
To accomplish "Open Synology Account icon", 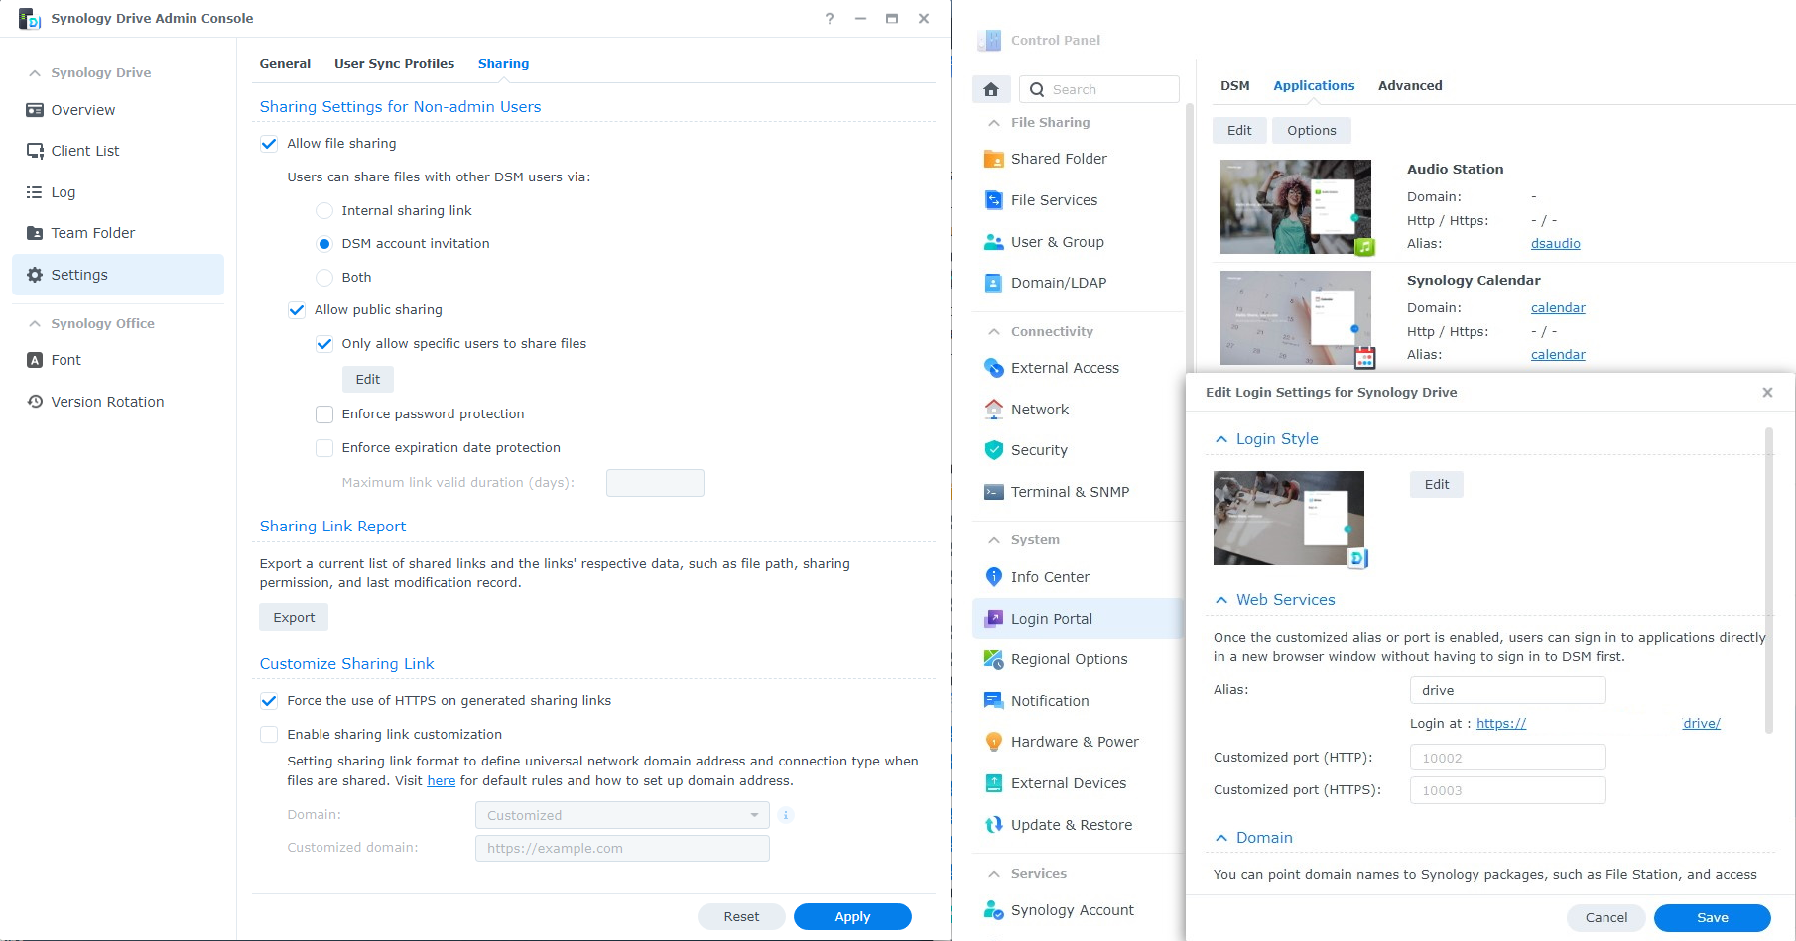I will (993, 910).
